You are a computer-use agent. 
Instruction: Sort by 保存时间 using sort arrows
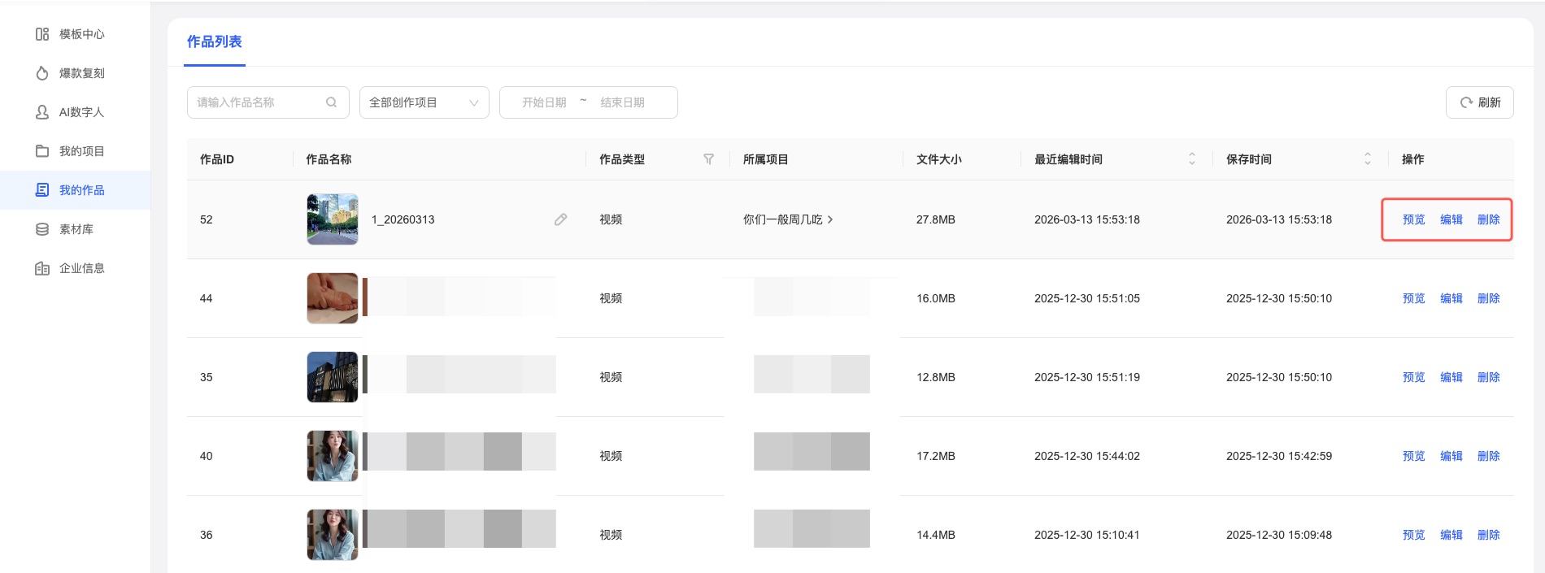[x=1367, y=159]
